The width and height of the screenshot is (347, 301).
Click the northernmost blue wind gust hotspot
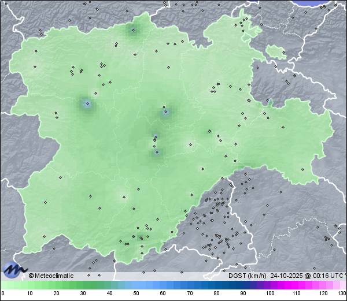(134, 30)
